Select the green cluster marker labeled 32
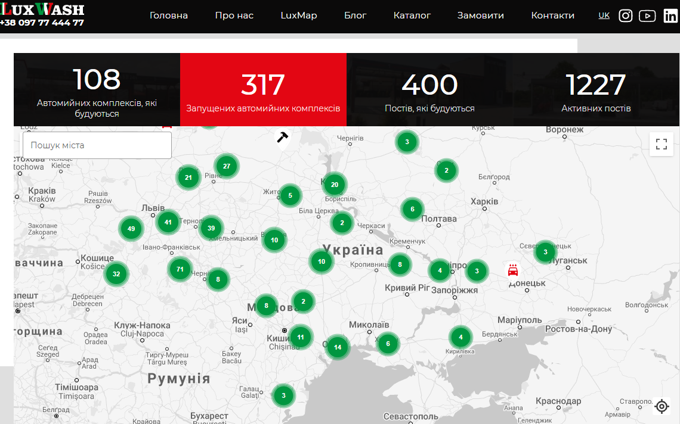The height and width of the screenshot is (424, 680). pos(116,274)
